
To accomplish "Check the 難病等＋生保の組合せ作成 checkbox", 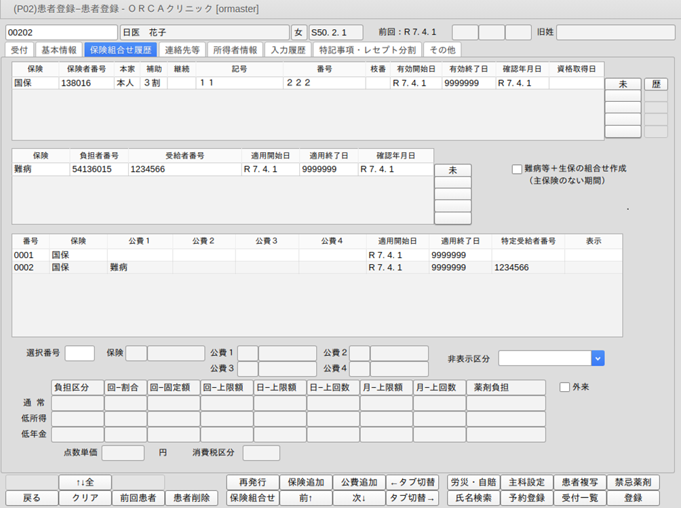I will coord(517,169).
